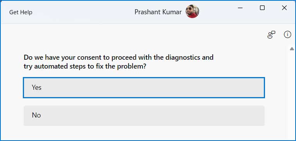Click the scroll up arrow
296x141 pixels.
[292, 49]
